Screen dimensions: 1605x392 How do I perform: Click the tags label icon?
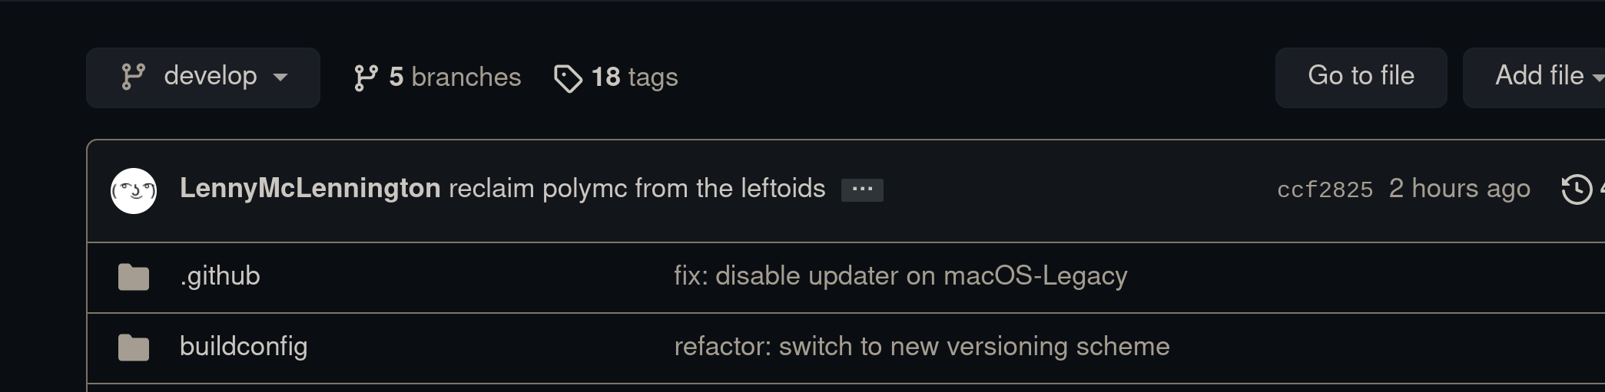[x=568, y=78]
